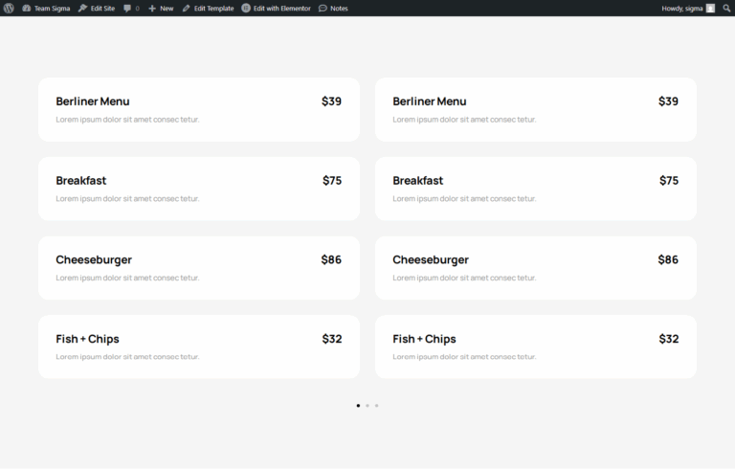Image resolution: width=735 pixels, height=469 pixels.
Task: Click the dashboard icon beside Team Sigma
Action: point(26,8)
